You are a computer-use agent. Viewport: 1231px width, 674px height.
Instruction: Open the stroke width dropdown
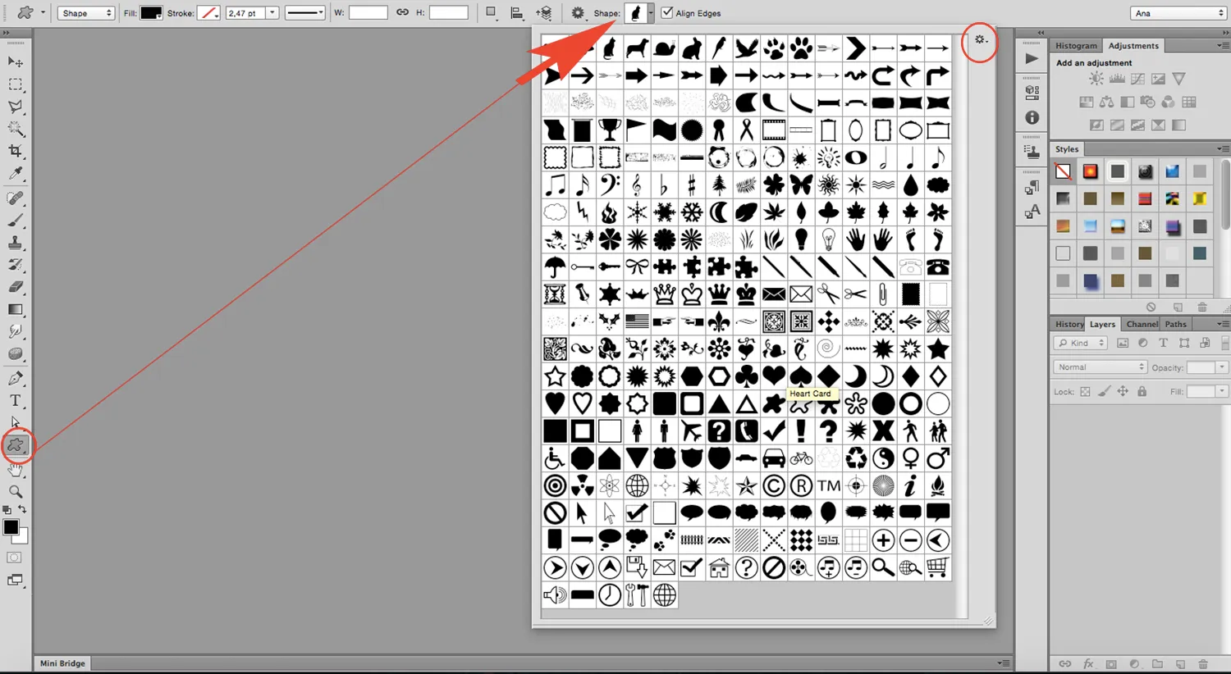tap(272, 12)
